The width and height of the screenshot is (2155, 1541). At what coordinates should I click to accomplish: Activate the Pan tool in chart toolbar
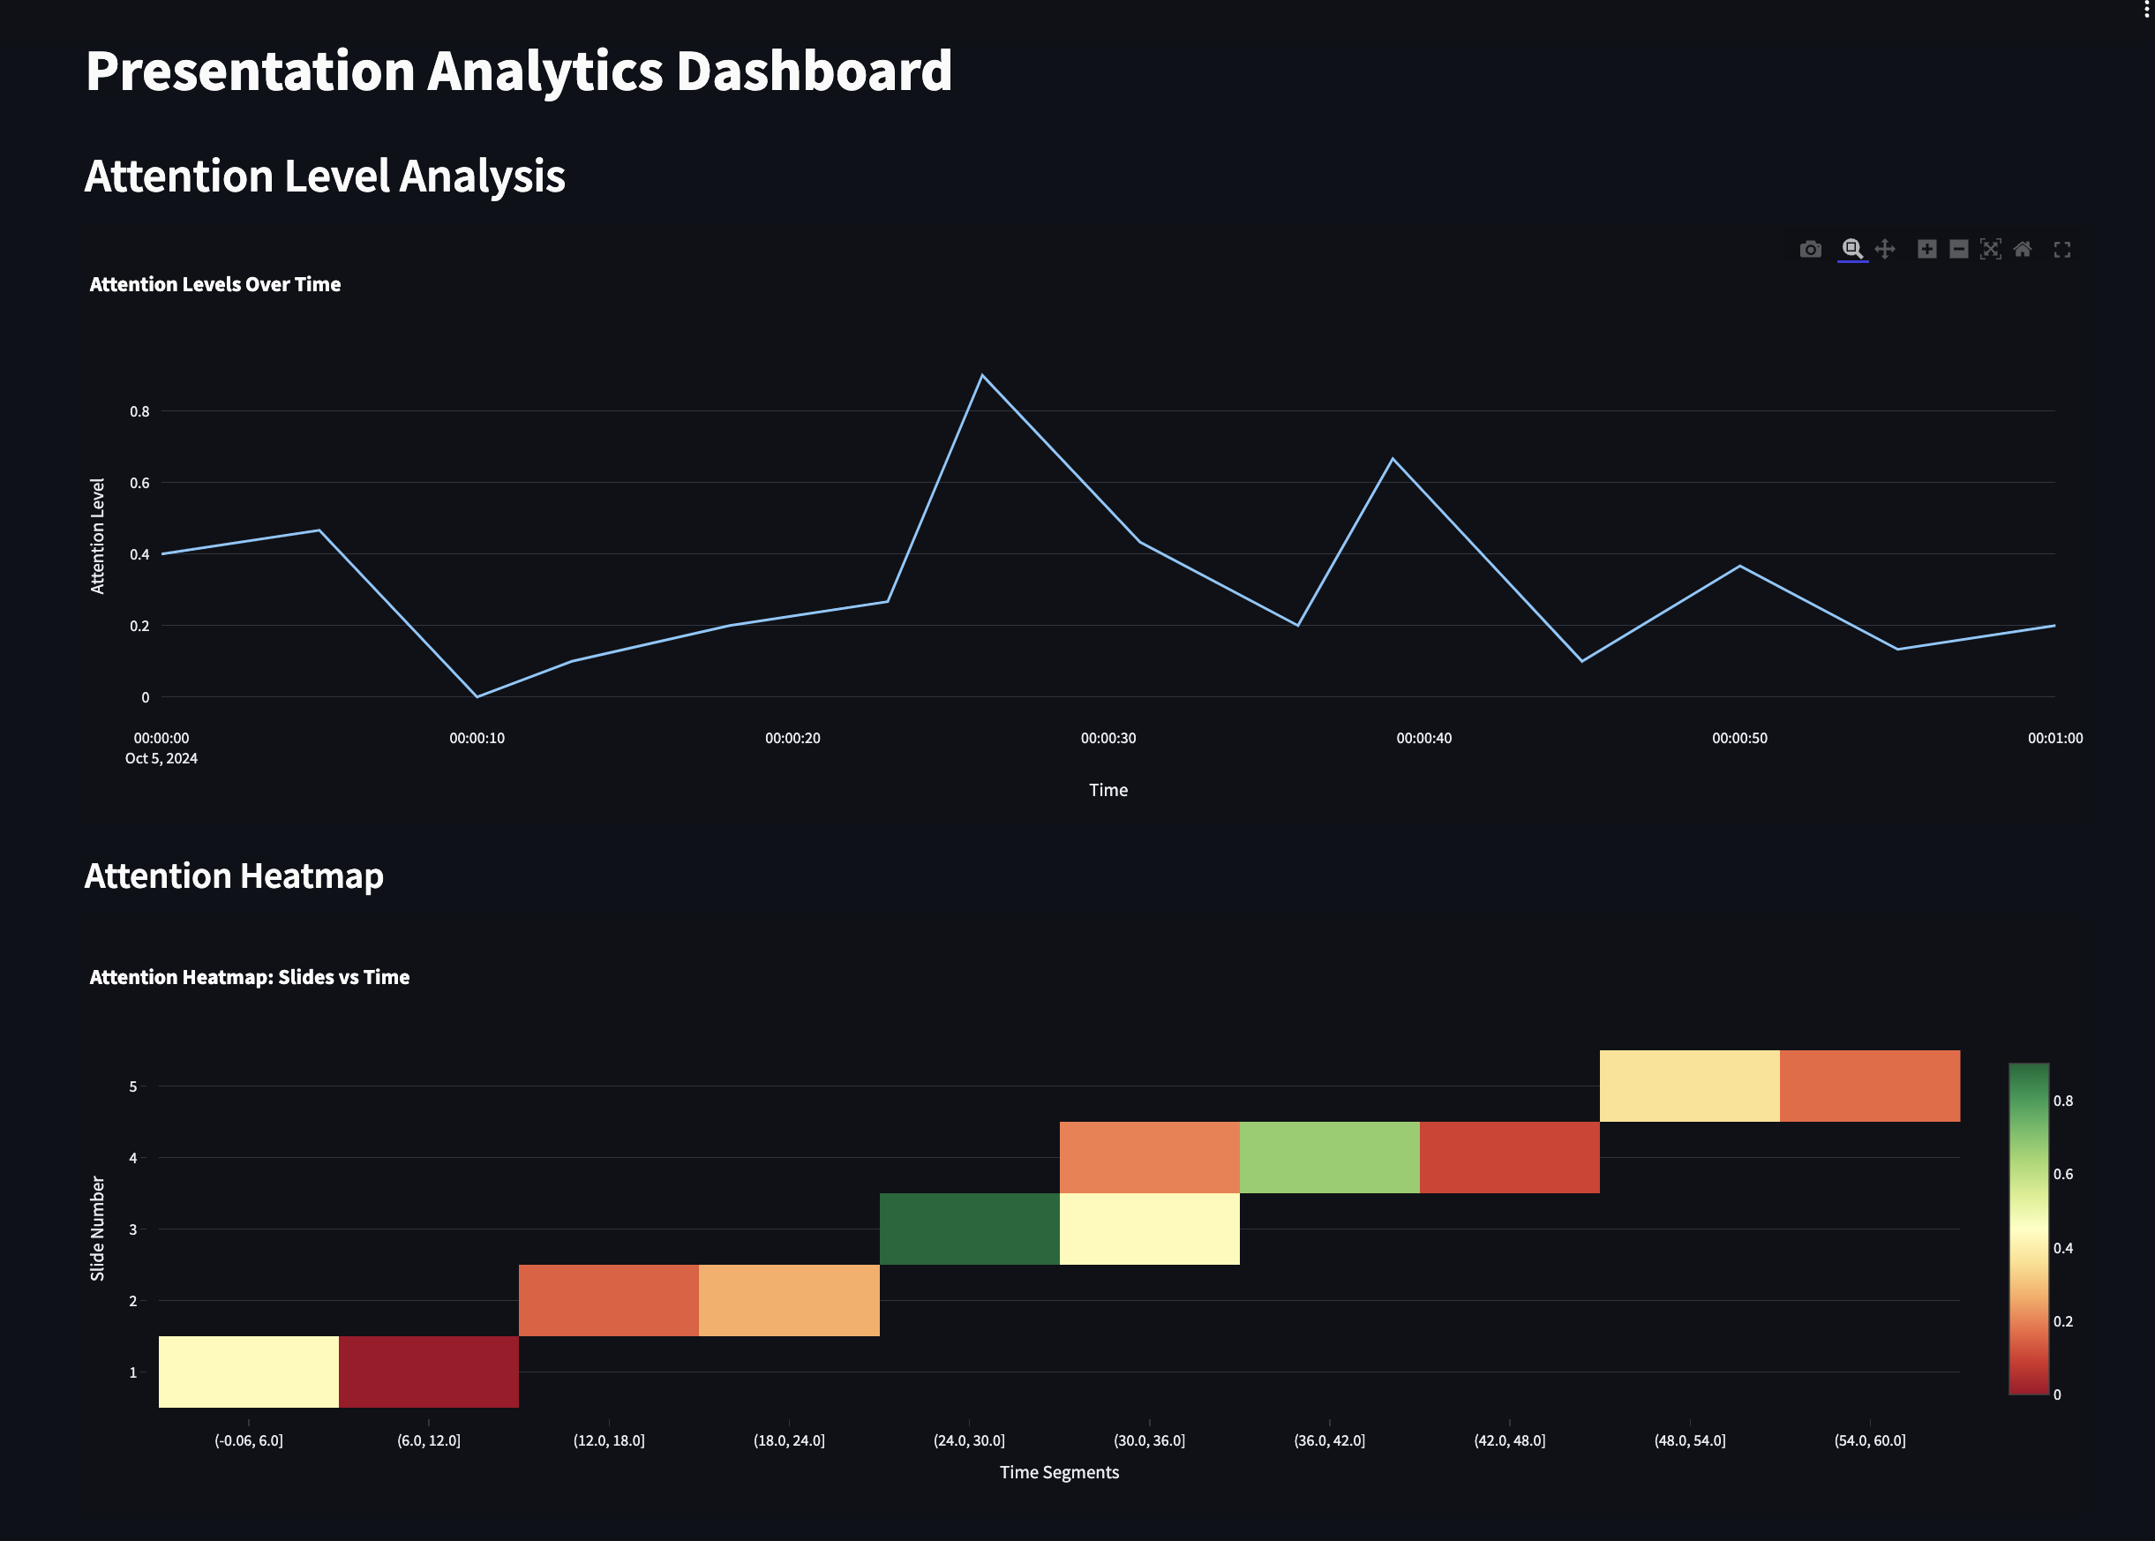(x=1885, y=249)
